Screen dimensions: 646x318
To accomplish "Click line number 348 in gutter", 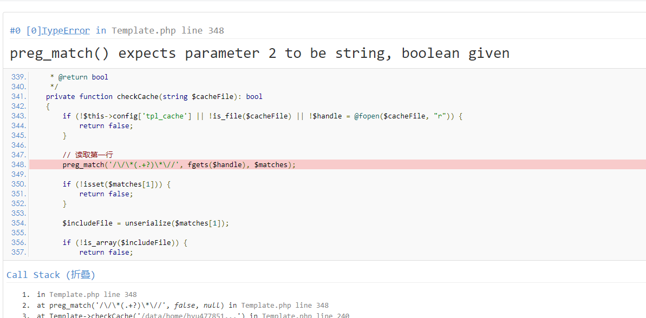I will 18,165.
